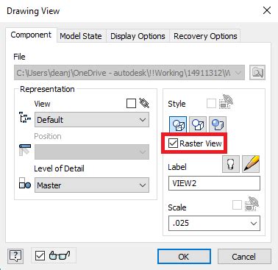Open the View Default dropdown
Screen dimensions: 278x270
coord(92,120)
